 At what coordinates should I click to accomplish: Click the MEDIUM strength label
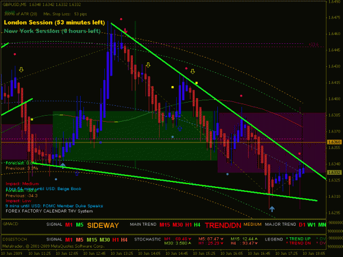point(252,224)
